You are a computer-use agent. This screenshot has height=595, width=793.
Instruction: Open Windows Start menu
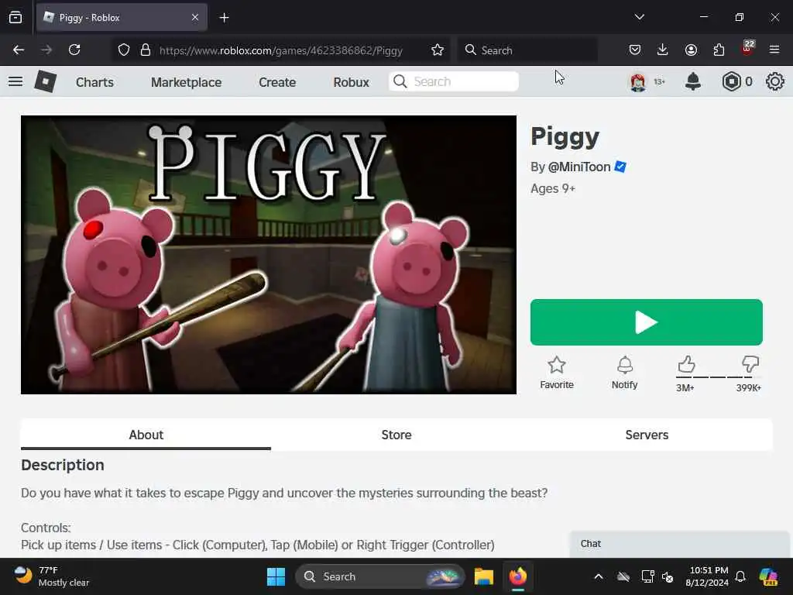click(x=276, y=576)
